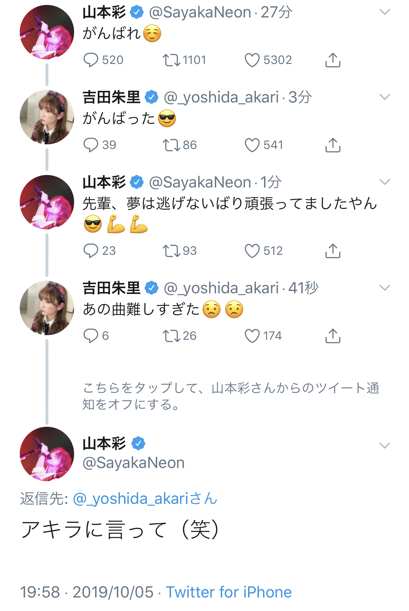409x611 pixels.
Task: Like the がんばった tweet with 541 likes
Action: click(252, 145)
